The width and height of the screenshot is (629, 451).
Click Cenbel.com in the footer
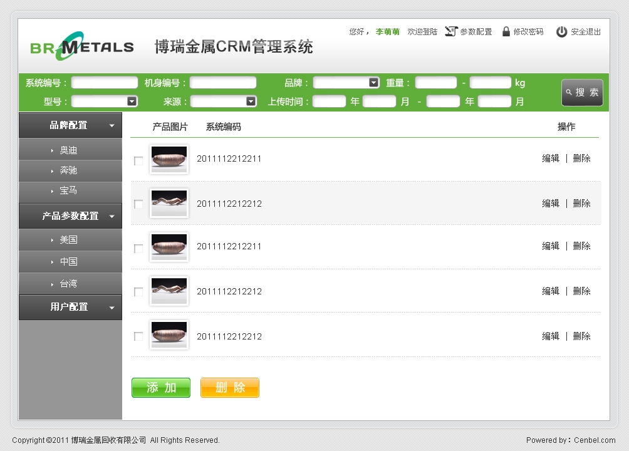coord(595,440)
